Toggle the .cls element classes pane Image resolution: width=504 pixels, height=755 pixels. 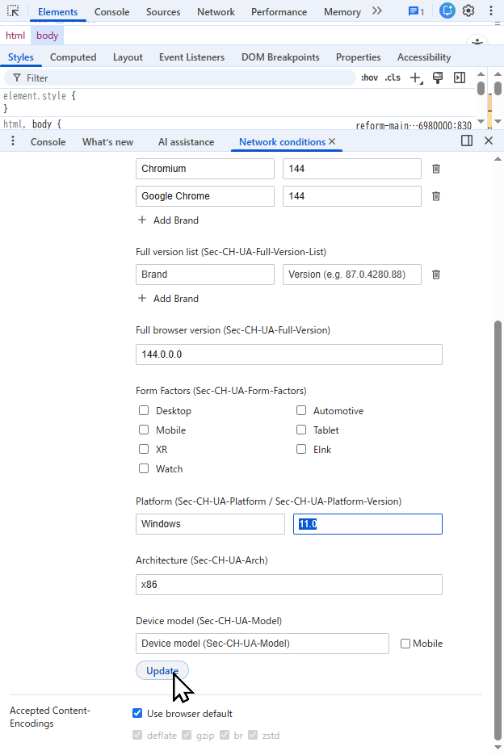pos(393,78)
